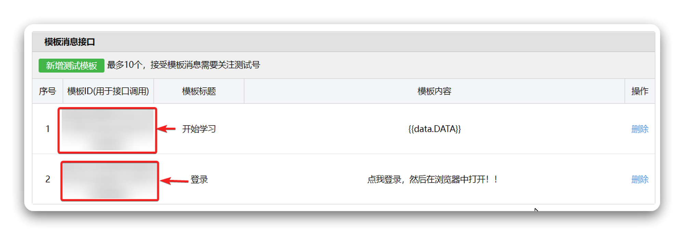This screenshot has width=684, height=235.
Task: Delete the 开始学习 template
Action: coord(640,129)
